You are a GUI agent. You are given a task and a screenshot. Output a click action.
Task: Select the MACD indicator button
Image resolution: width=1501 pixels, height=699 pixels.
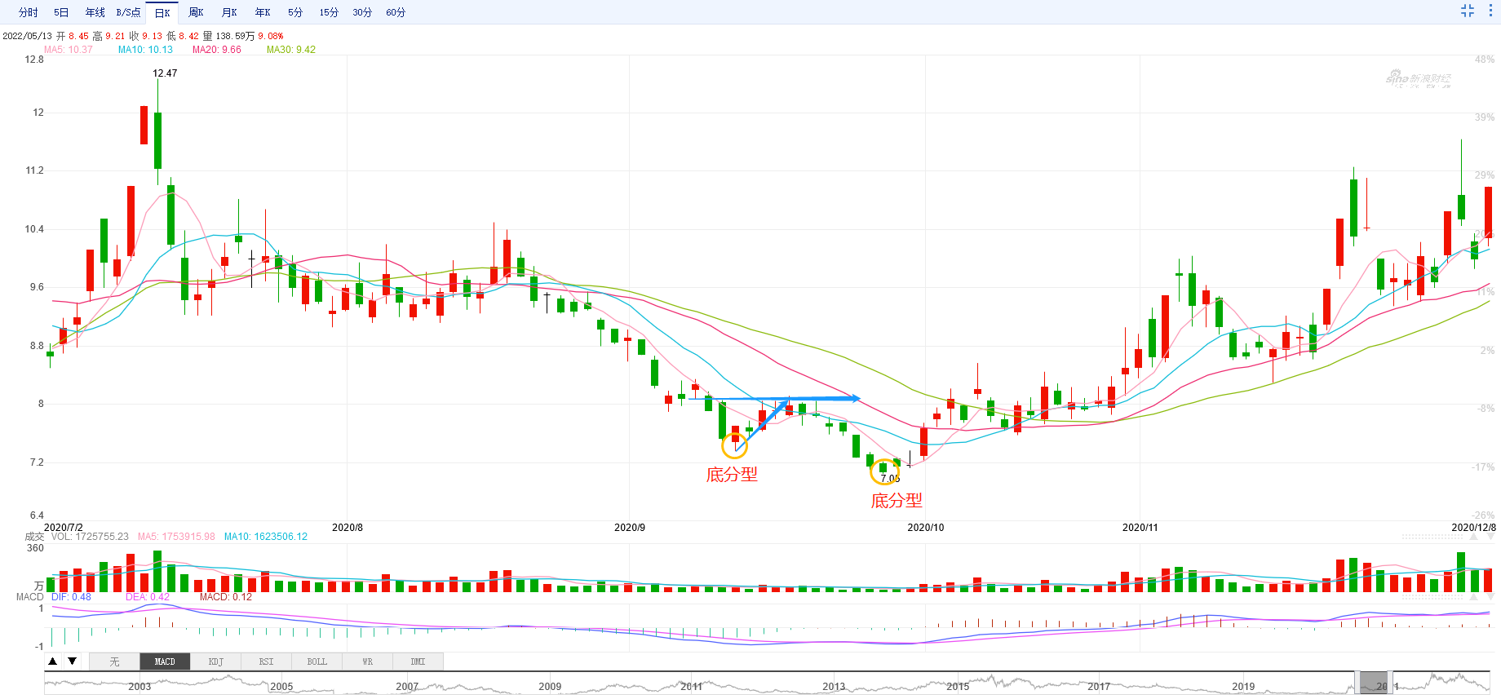click(165, 661)
